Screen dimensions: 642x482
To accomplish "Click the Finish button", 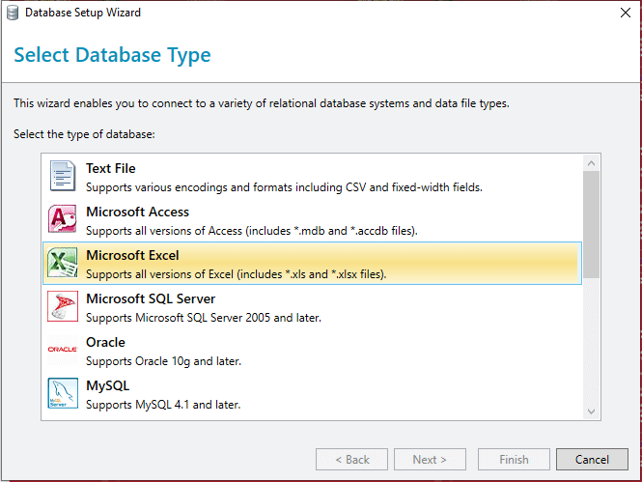I will [x=514, y=460].
